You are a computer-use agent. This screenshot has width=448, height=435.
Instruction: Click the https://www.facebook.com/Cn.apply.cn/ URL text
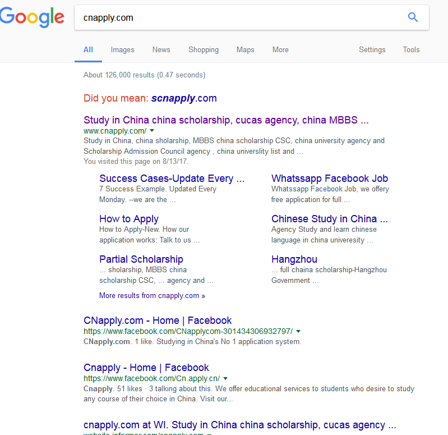(x=152, y=379)
